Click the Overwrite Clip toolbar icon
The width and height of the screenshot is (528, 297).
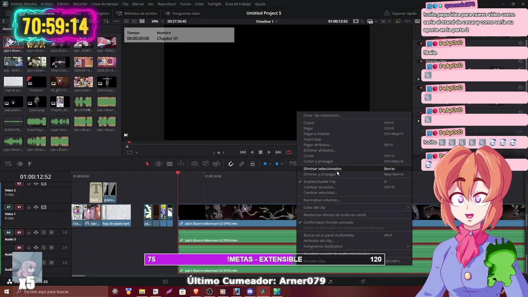205,164
